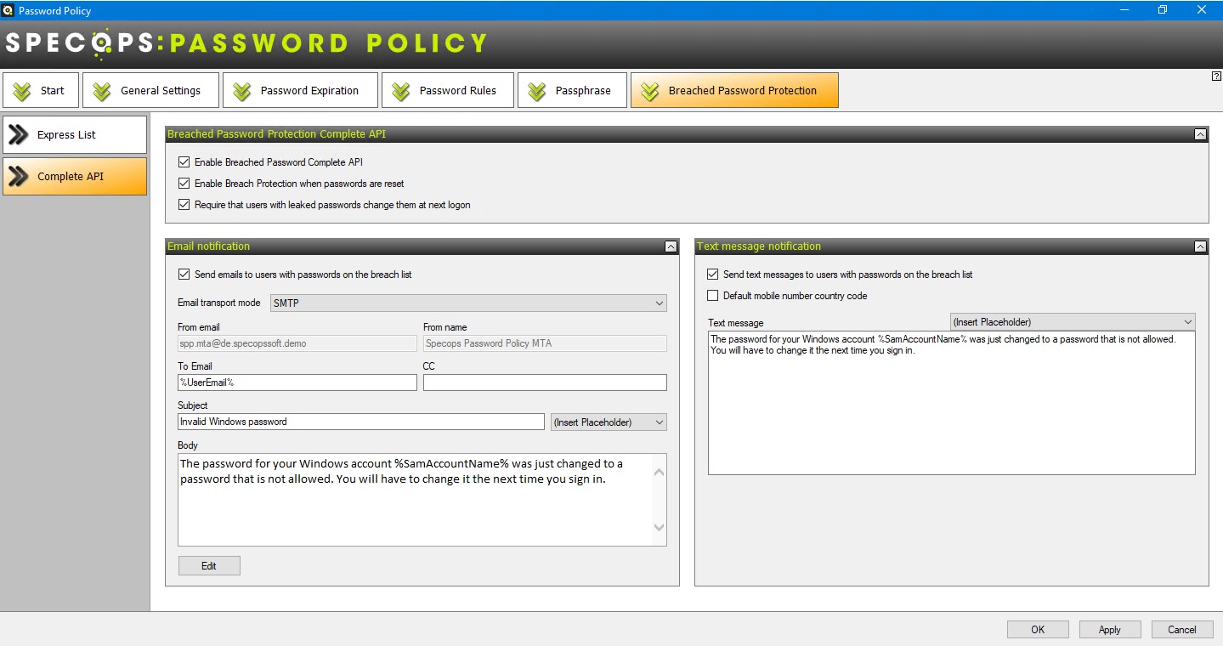Restore down the Password Policy window
The height and width of the screenshot is (646, 1223).
click(1163, 10)
